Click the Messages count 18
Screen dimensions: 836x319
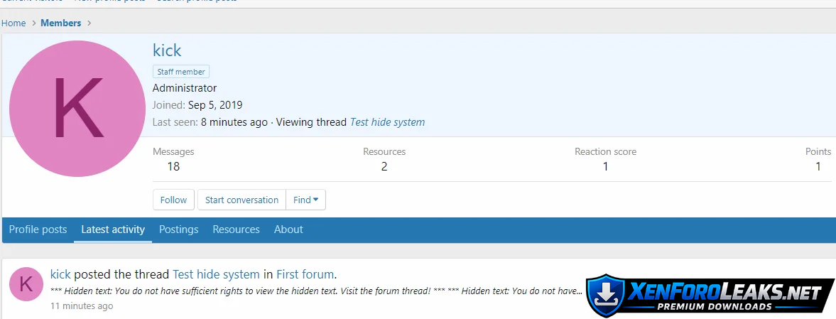173,167
